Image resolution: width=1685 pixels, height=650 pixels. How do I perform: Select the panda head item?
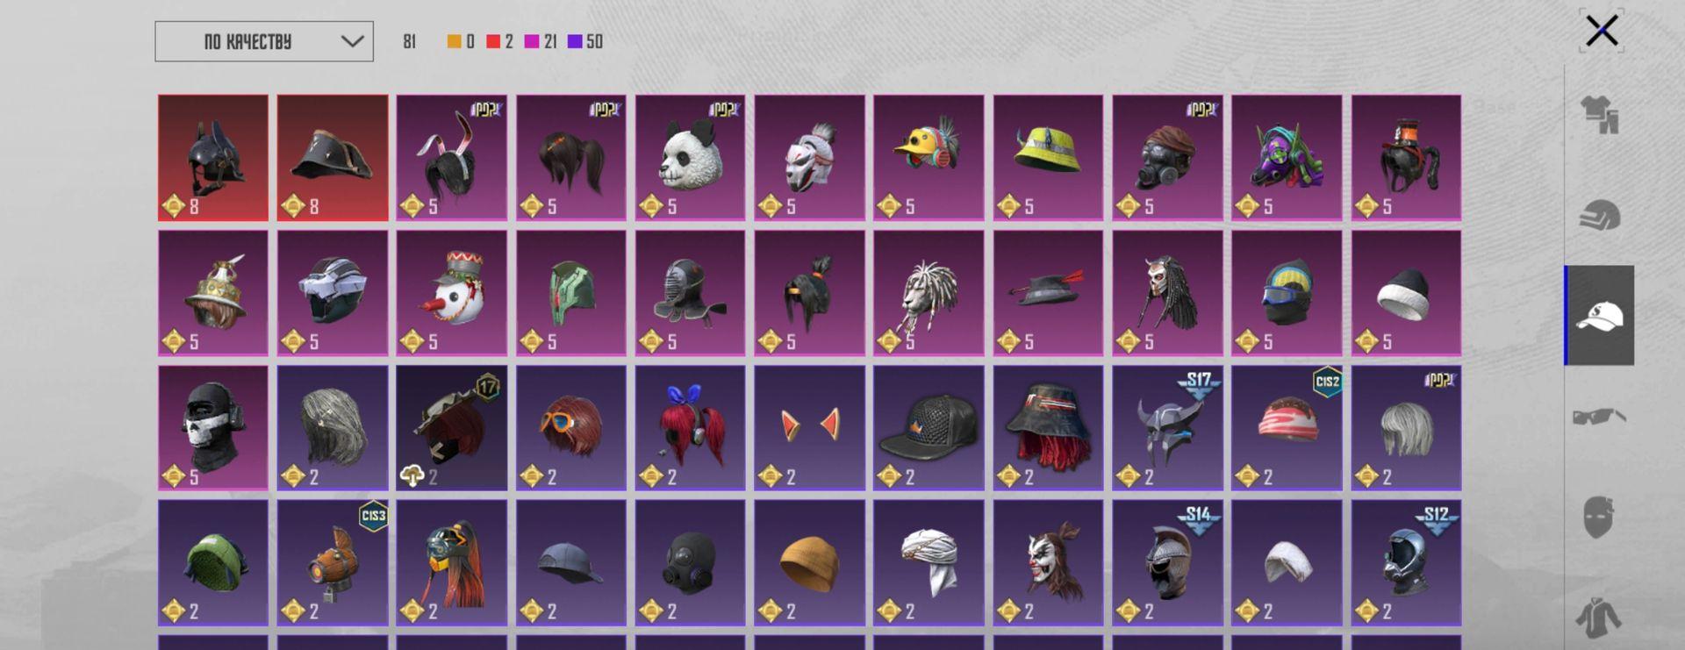point(690,157)
